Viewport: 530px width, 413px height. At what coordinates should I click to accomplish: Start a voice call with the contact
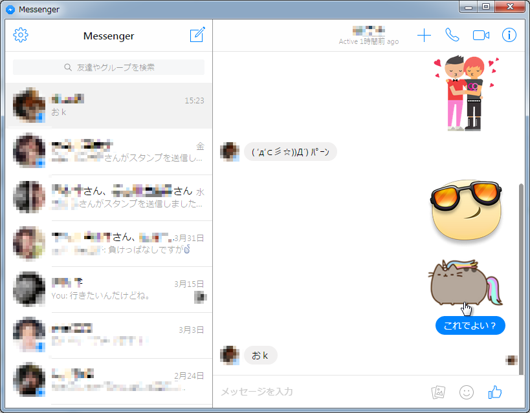pos(452,36)
